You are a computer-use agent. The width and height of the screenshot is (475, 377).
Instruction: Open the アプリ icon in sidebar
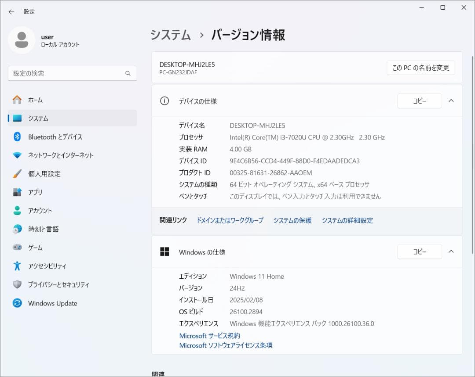(x=17, y=192)
